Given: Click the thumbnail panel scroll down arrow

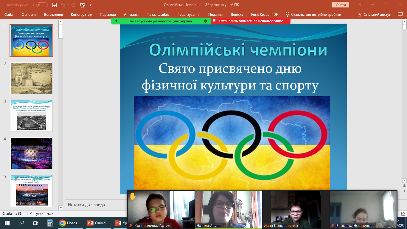Looking at the screenshot, I should coord(61,208).
